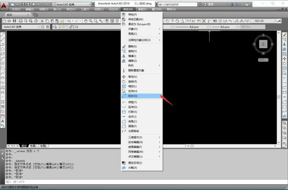Click the Pan hand icon in toolbar

86,21
